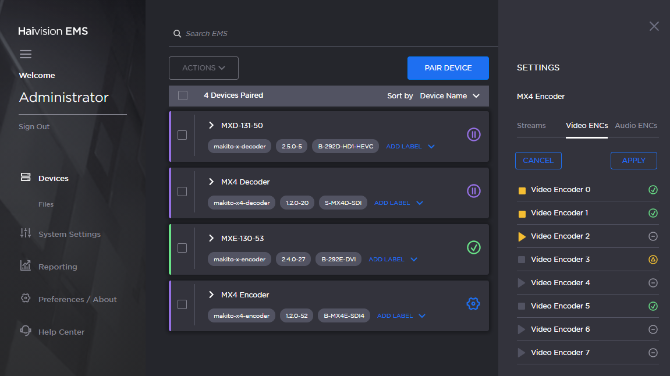Check the select-all devices checkbox
The image size is (670, 376).
(182, 94)
